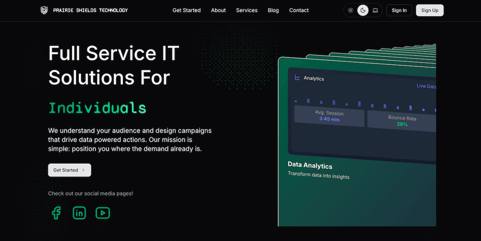Enable dark mode with moon icon

[363, 10]
